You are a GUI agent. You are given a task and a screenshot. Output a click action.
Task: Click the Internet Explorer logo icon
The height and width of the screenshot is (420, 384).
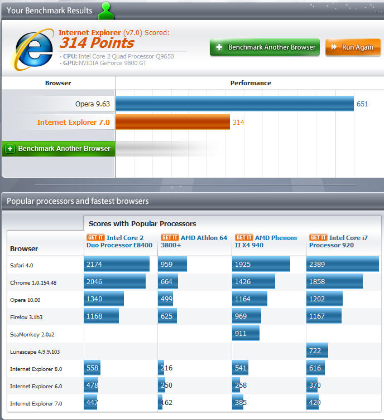coord(32,49)
